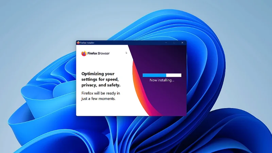The image size is (272, 153).
Task: Click the "Firefox will be ready in" text
Action: pos(100,93)
